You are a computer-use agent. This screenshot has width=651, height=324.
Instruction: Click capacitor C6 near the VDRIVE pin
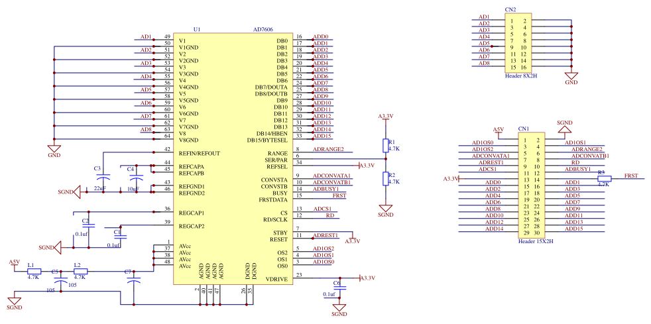pos(339,290)
